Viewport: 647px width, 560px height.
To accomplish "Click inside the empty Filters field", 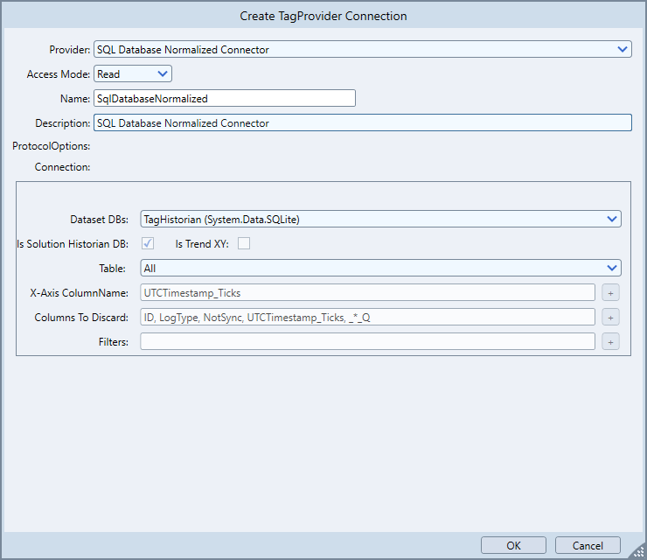I will point(367,341).
